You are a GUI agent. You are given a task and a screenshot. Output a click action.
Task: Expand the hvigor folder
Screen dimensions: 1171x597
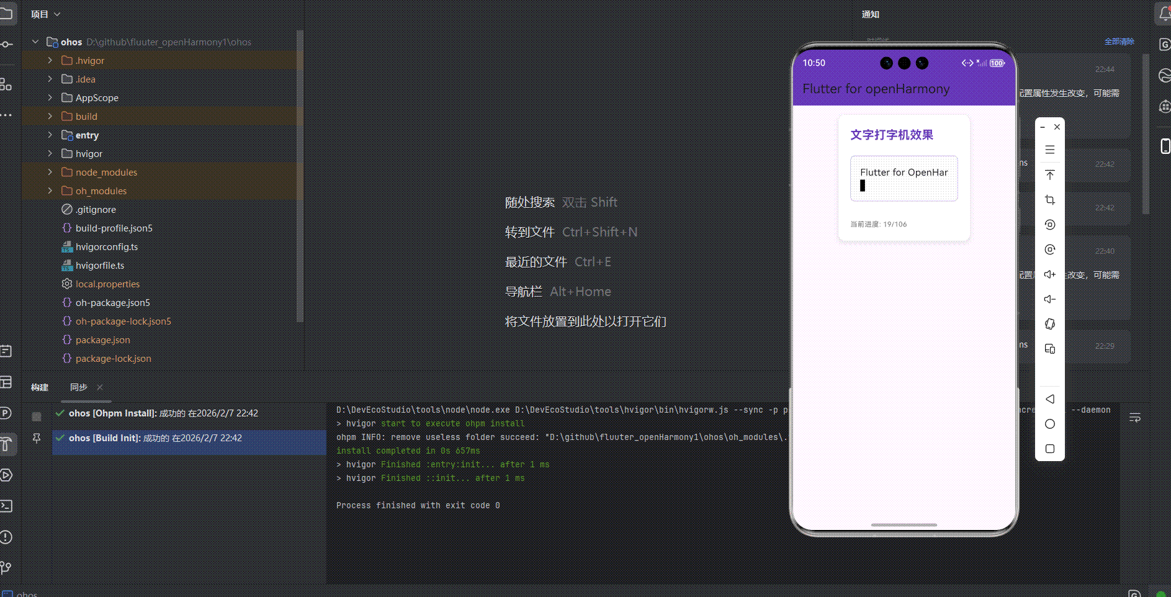pyautogui.click(x=50, y=153)
